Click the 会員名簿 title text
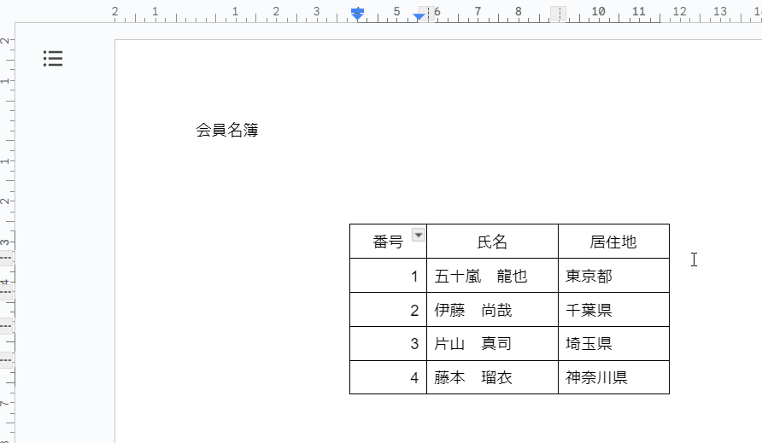Viewport: 762px width, 443px height. tap(227, 131)
